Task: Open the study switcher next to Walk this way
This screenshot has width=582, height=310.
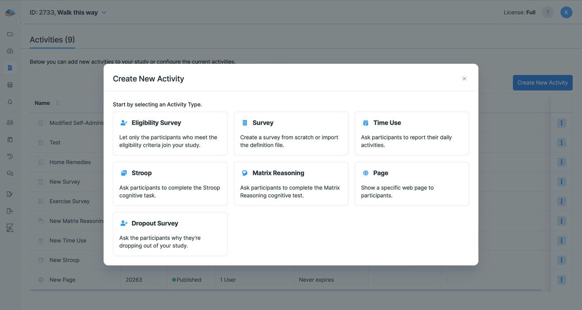Action: pyautogui.click(x=104, y=12)
